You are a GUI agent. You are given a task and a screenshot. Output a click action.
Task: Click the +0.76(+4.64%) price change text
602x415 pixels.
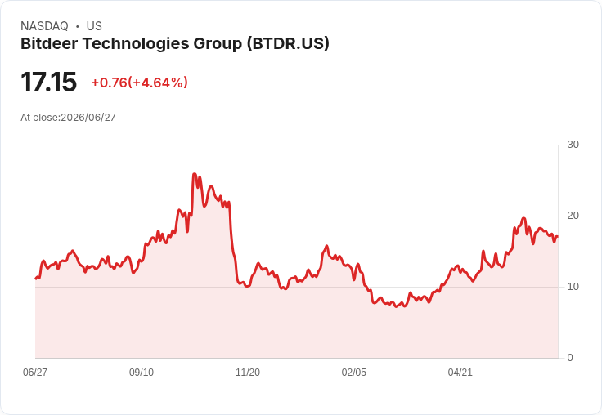139,83
